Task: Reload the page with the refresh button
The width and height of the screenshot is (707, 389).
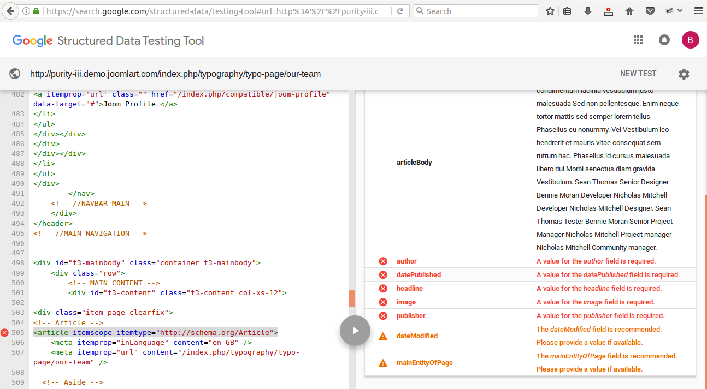Action: coord(400,11)
